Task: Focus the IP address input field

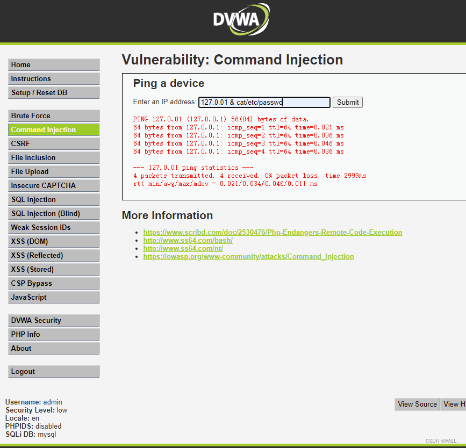Action: [x=264, y=103]
